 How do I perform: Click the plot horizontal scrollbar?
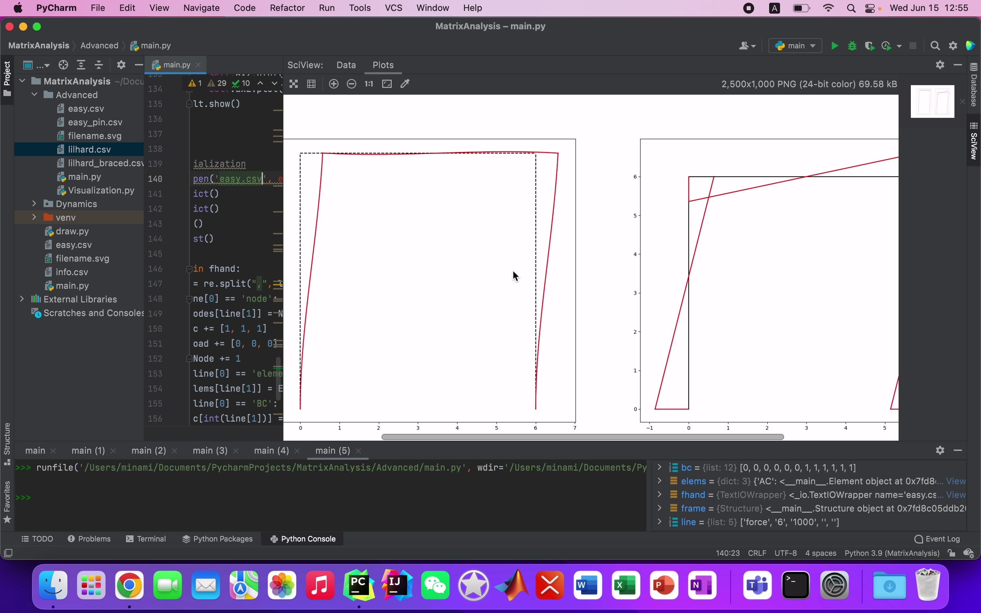582,437
